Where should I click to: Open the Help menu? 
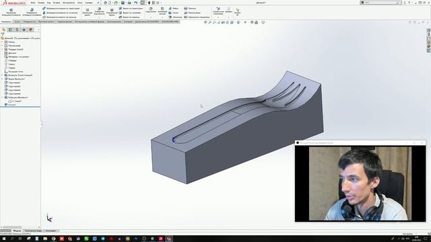(x=88, y=3)
